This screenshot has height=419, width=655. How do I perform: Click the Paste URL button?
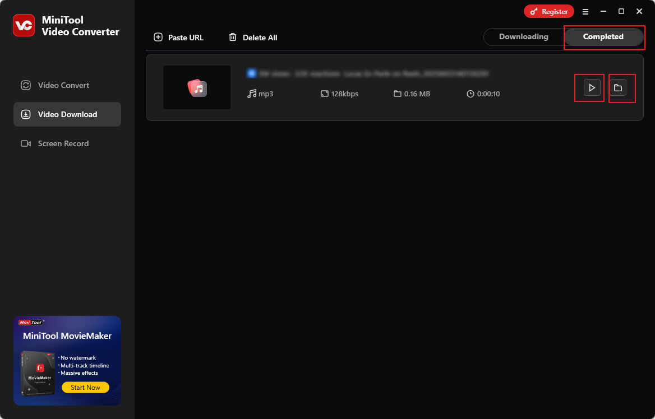click(x=179, y=38)
